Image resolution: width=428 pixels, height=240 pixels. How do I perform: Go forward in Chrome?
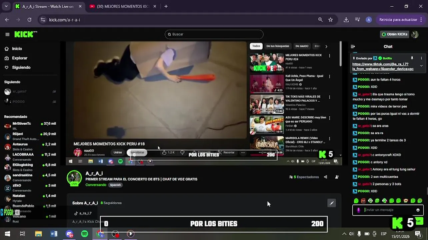click(18, 20)
